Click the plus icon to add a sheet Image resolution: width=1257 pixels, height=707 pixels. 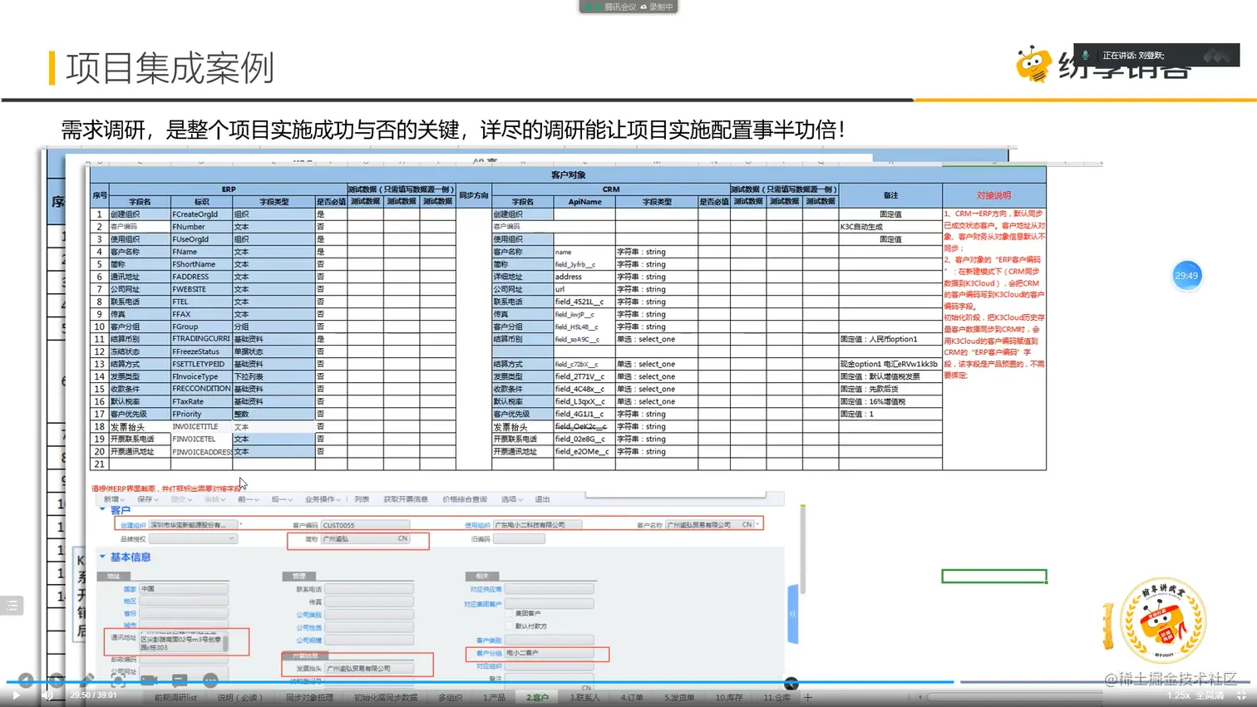pyautogui.click(x=807, y=697)
